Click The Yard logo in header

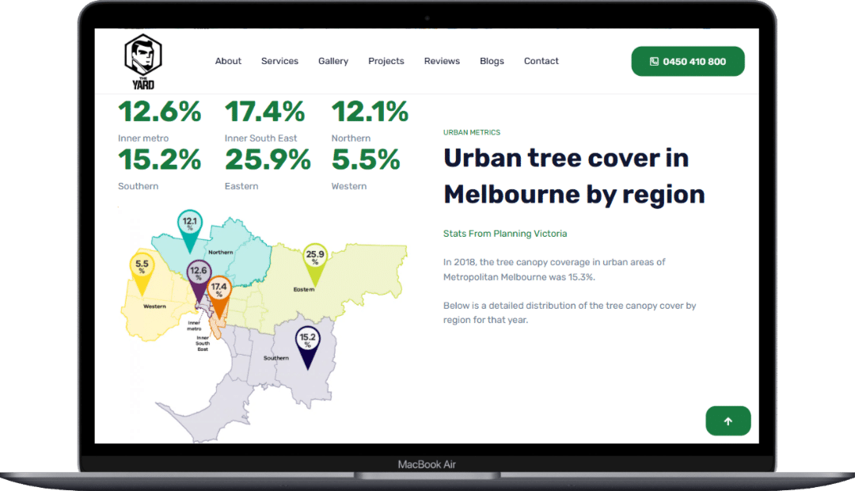pos(142,62)
